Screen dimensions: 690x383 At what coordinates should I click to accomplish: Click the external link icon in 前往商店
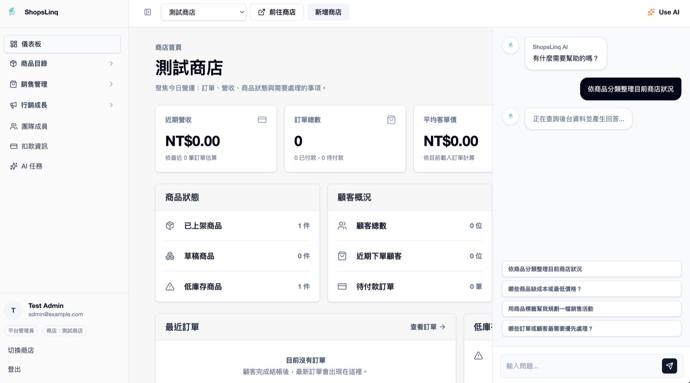point(261,12)
